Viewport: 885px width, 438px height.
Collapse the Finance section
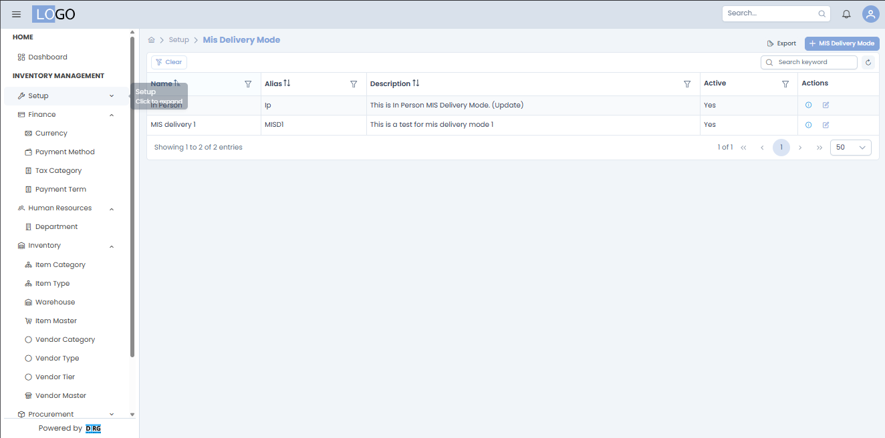[x=111, y=114]
